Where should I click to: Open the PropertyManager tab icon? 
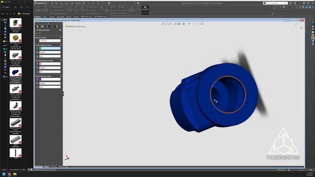[42, 26]
